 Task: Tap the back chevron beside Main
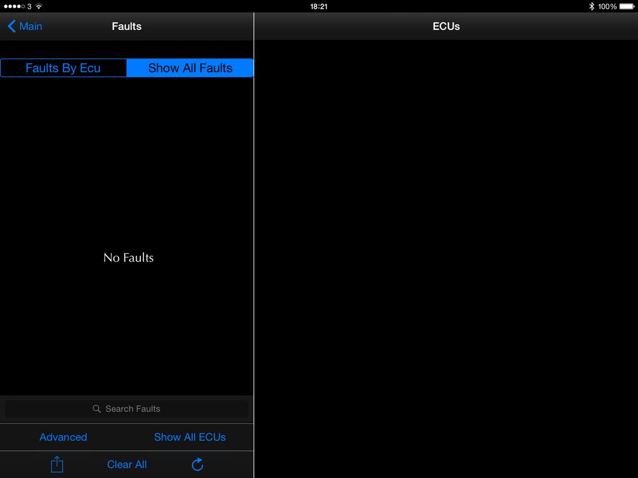pyautogui.click(x=11, y=26)
